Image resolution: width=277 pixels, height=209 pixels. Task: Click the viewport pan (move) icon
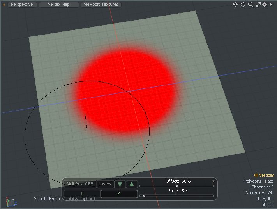coord(235,5)
